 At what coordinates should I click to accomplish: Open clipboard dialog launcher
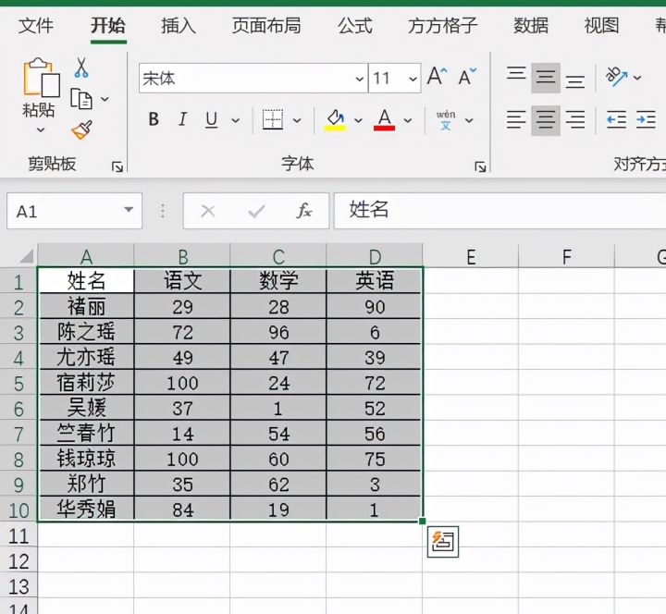tap(117, 166)
